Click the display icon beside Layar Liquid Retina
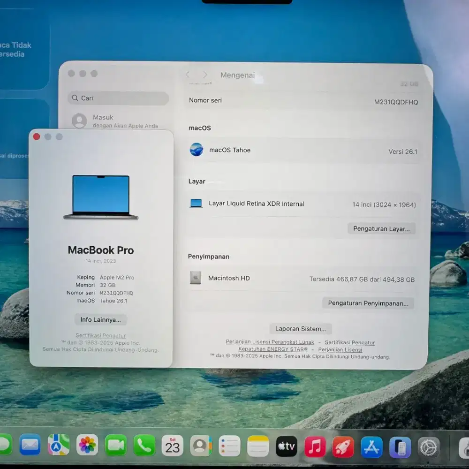Image resolution: width=469 pixels, height=469 pixels. tap(196, 204)
